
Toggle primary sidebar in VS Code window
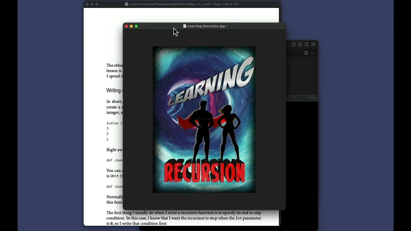pyautogui.click(x=294, y=44)
